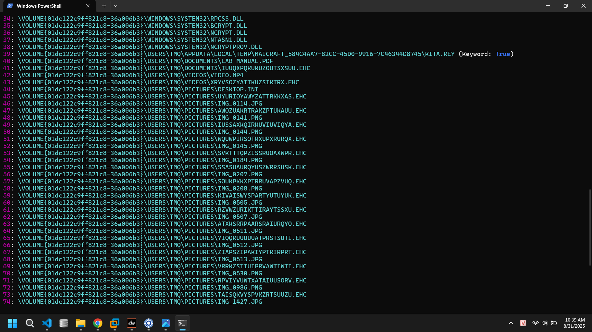Open File Explorer from the taskbar
This screenshot has width=592, height=332.
[81, 323]
